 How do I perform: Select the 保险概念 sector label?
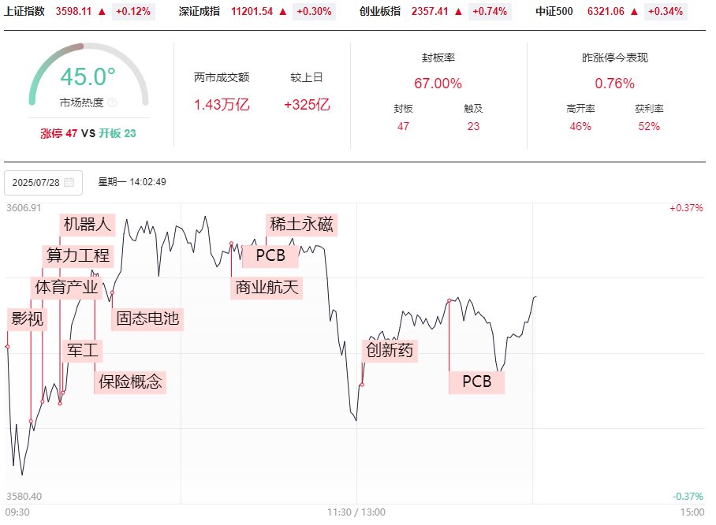(130, 382)
